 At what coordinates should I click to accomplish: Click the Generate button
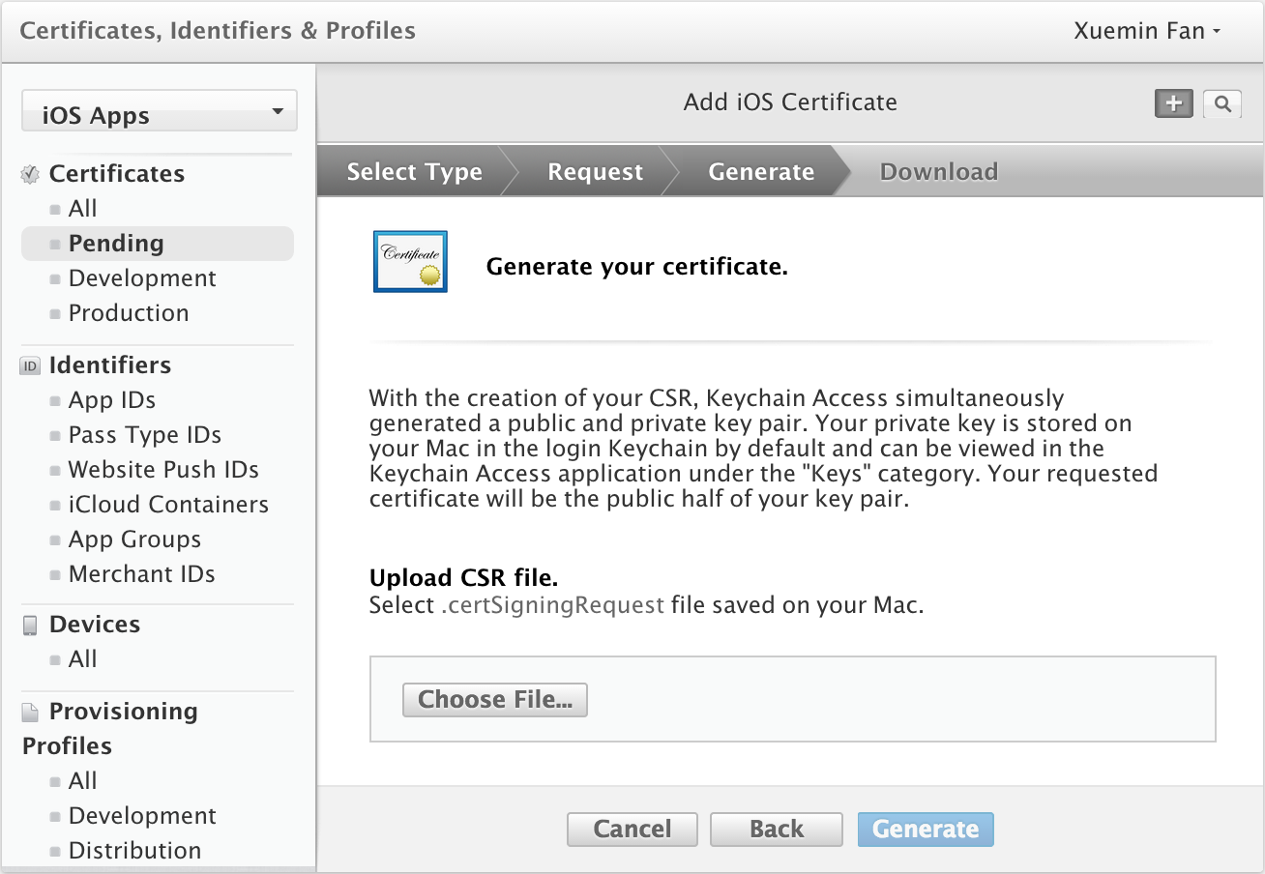(x=926, y=829)
